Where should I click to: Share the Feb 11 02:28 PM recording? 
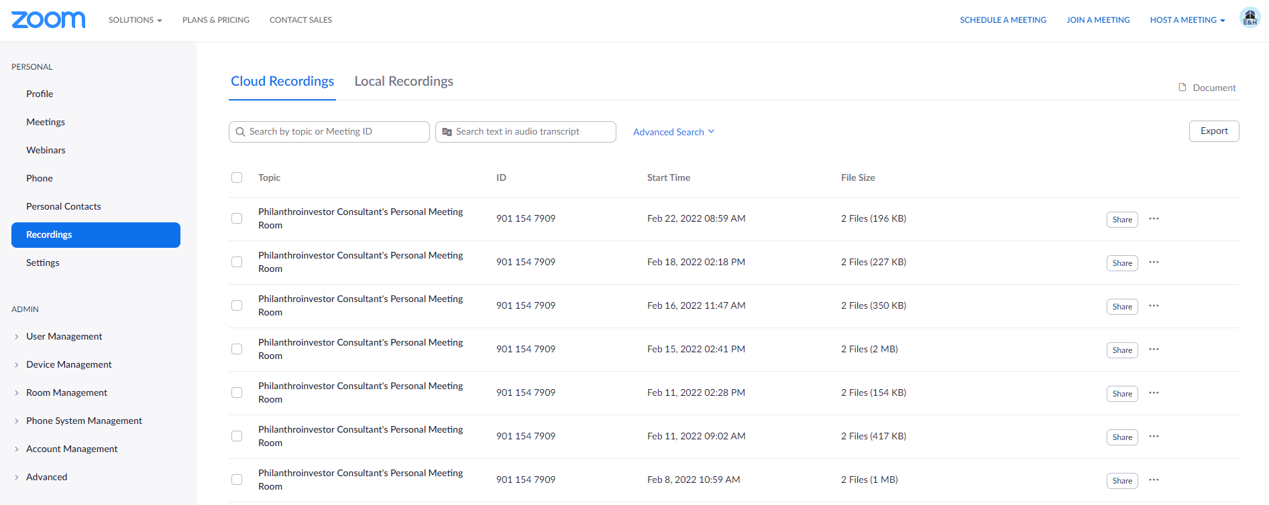click(1122, 394)
